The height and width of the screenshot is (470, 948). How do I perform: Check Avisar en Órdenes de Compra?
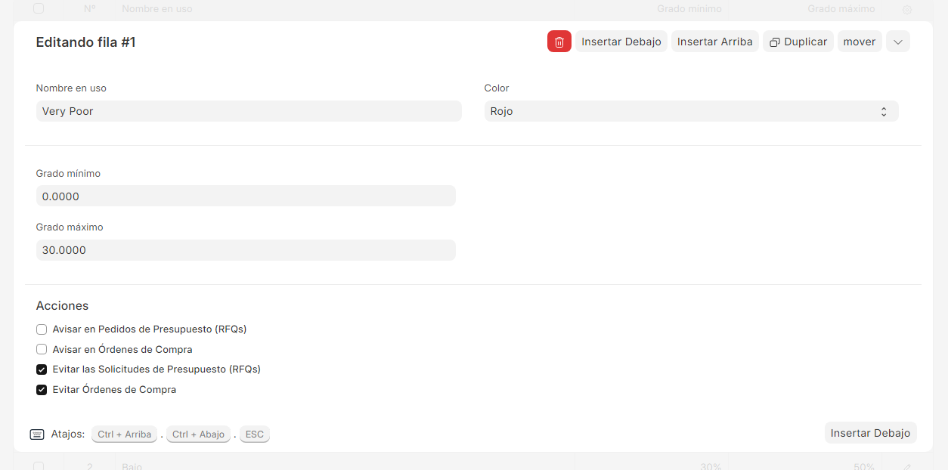click(x=42, y=350)
